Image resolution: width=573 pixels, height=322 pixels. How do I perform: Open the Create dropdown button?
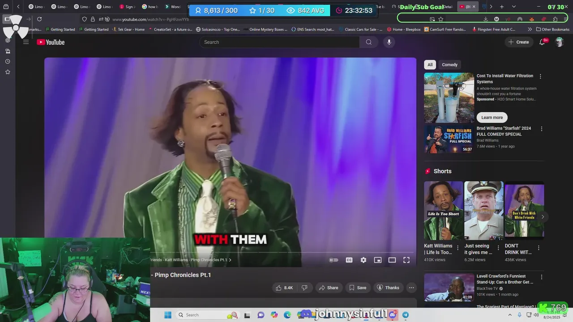(518, 42)
